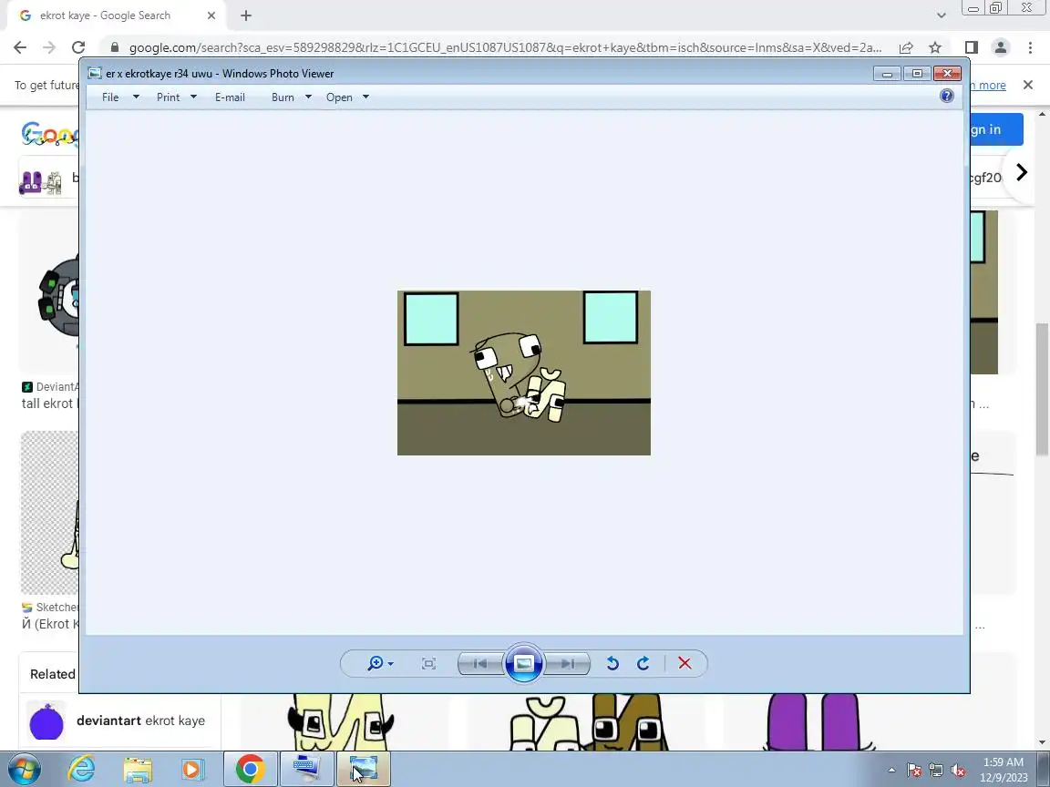Open Chrome profile icon
The width and height of the screenshot is (1050, 787).
click(1001, 46)
